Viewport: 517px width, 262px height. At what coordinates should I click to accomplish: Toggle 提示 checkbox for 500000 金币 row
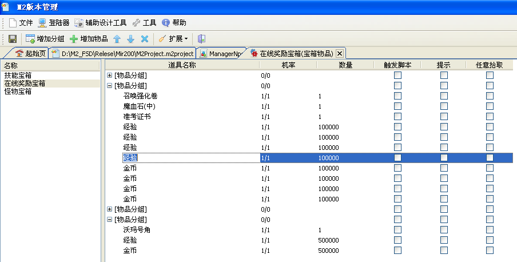pos(444,251)
